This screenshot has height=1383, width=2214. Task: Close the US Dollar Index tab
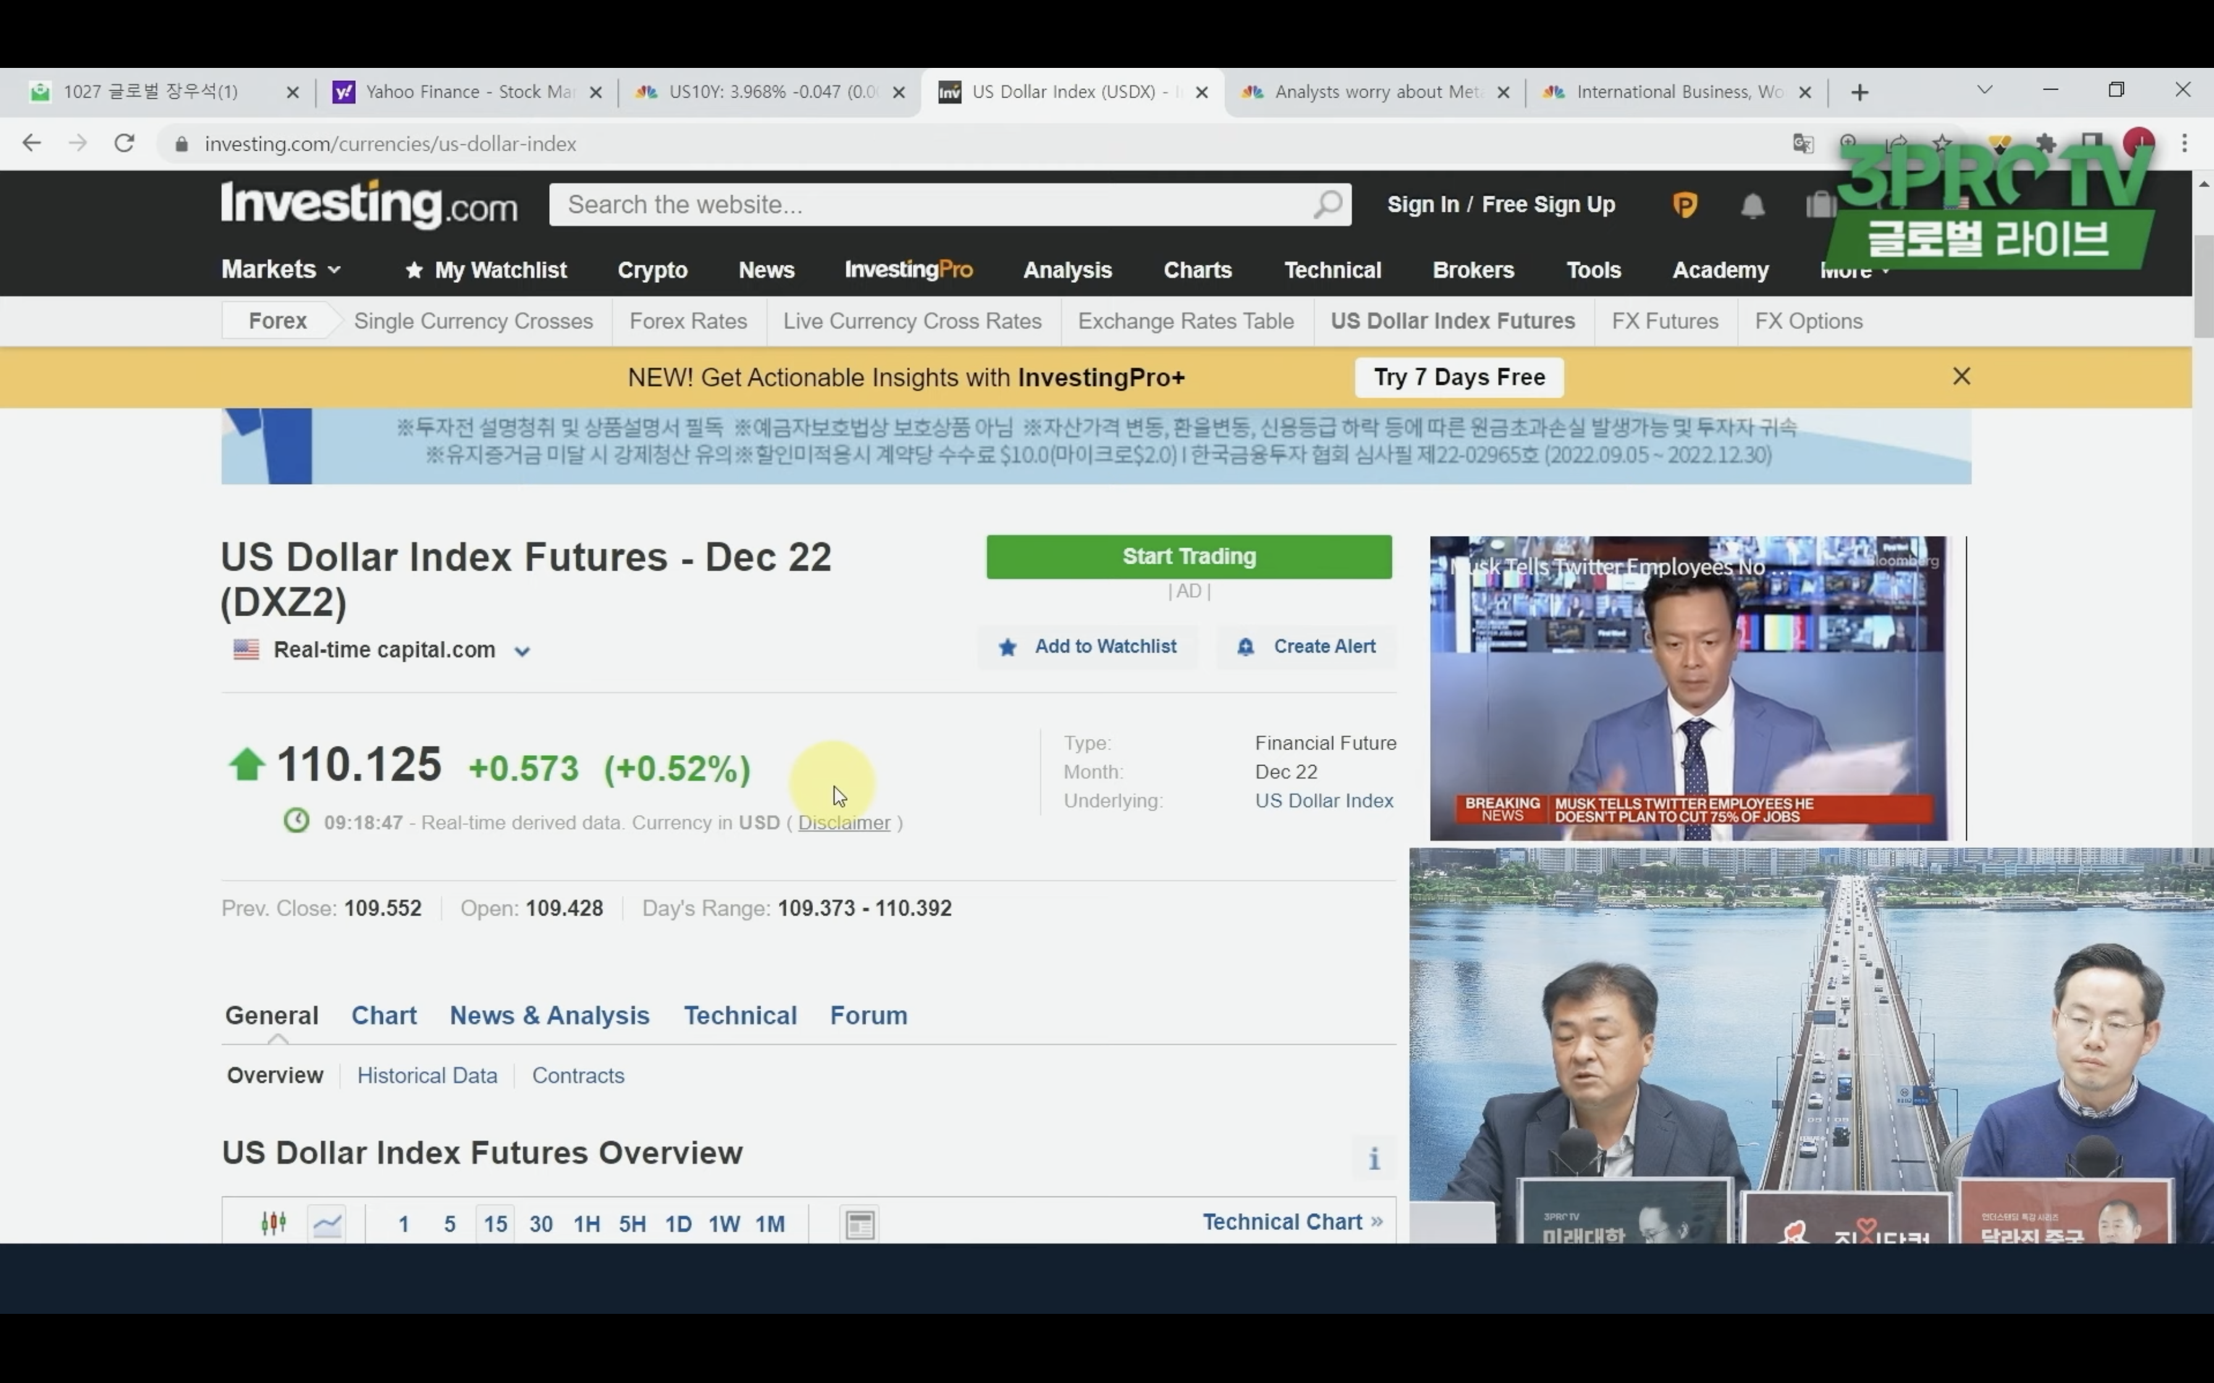tap(1202, 93)
